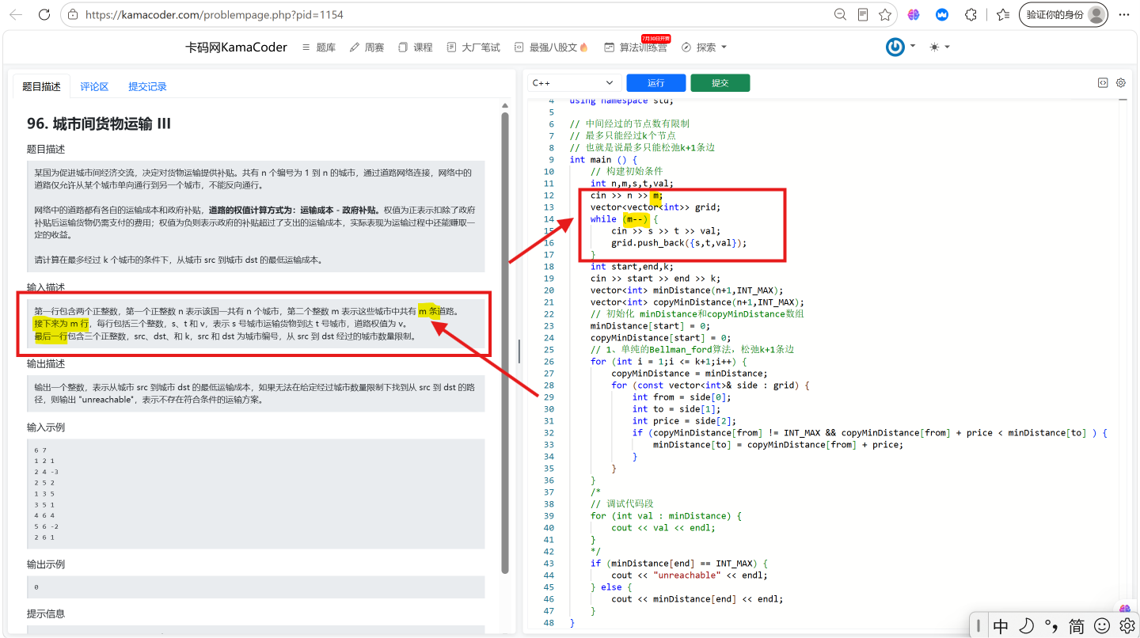Add this page to favorites star

(x=885, y=14)
